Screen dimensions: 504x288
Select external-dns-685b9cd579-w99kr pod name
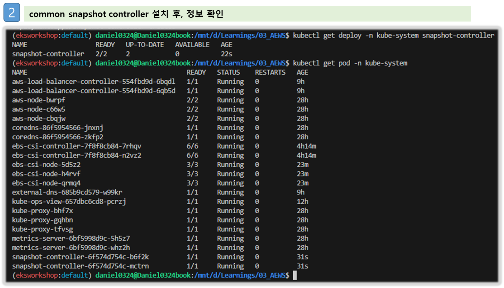[67, 192]
